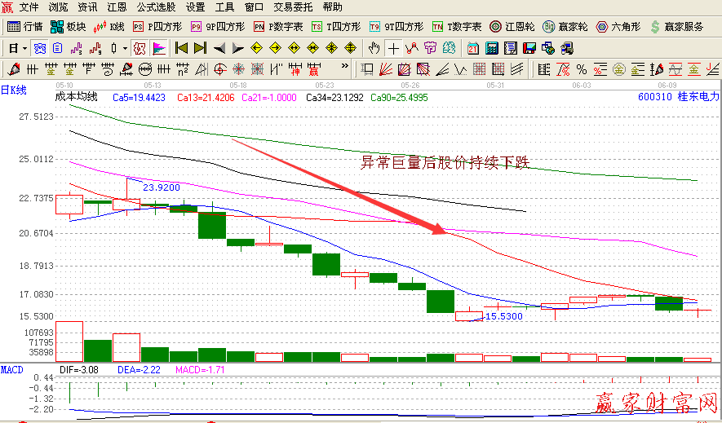
Task: Expand the candlestick chart type dropdown
Action: 125,48
